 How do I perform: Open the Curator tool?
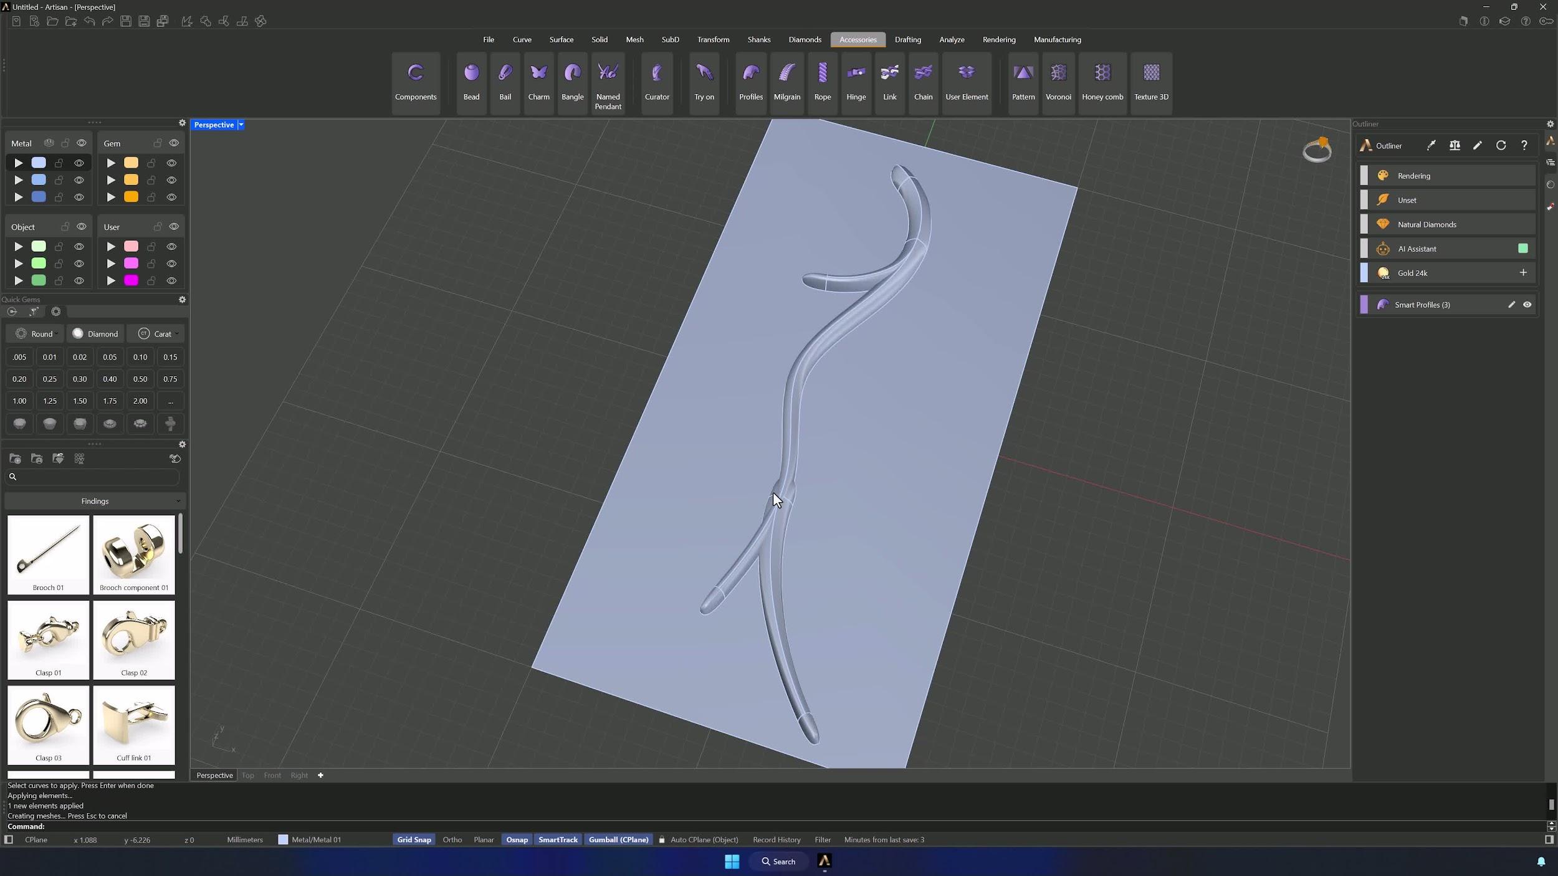(x=657, y=83)
